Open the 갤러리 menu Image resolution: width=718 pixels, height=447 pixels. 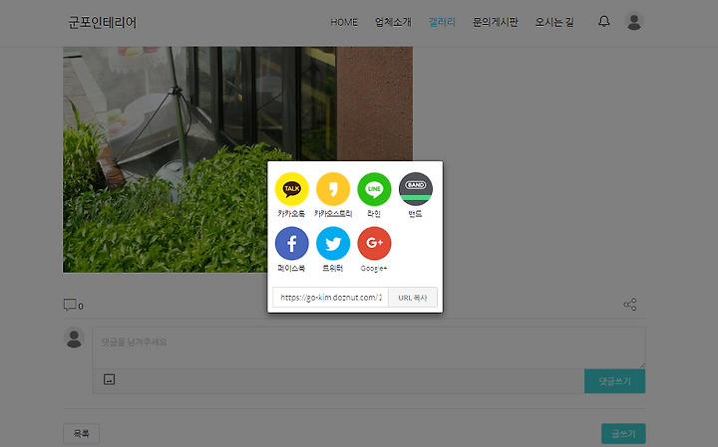(x=442, y=22)
